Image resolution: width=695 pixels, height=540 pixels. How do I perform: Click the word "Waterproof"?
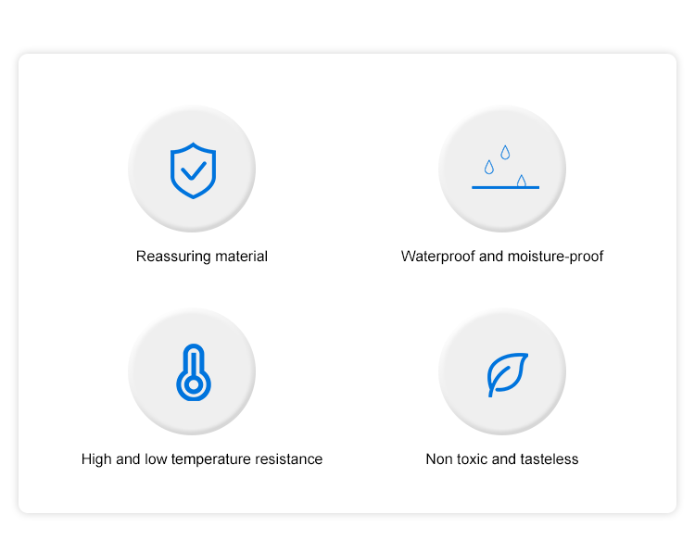437,257
